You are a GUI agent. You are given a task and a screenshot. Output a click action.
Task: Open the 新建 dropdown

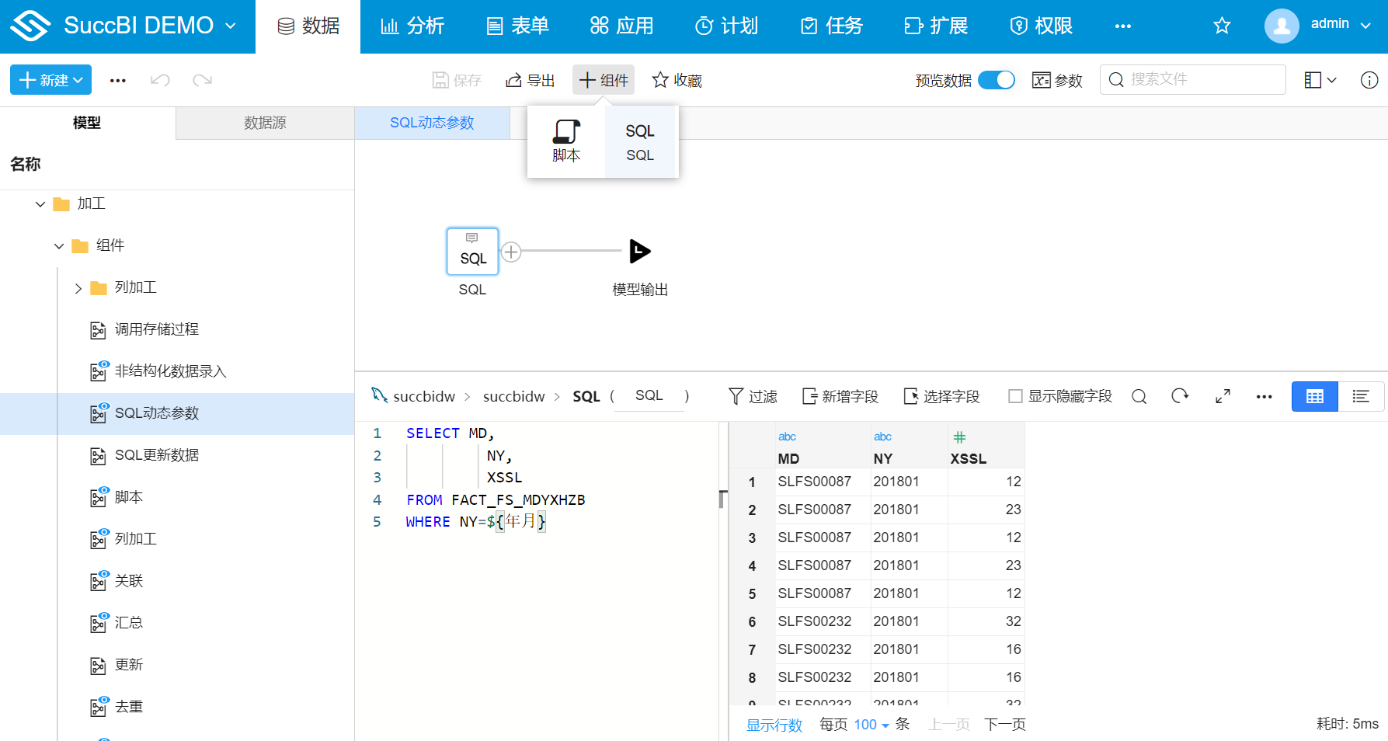point(50,79)
